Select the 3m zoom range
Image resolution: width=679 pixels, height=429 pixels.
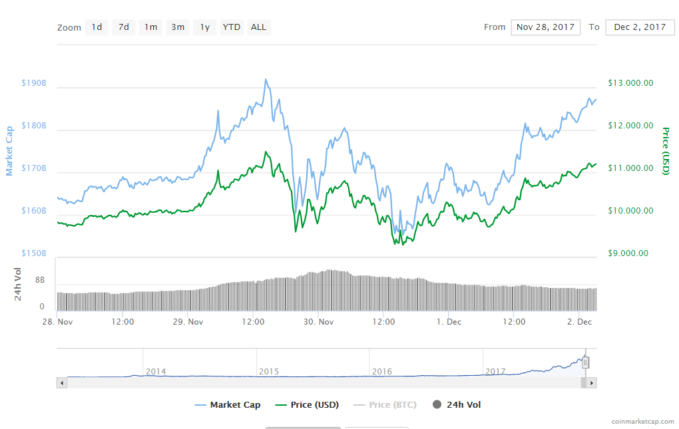click(177, 27)
